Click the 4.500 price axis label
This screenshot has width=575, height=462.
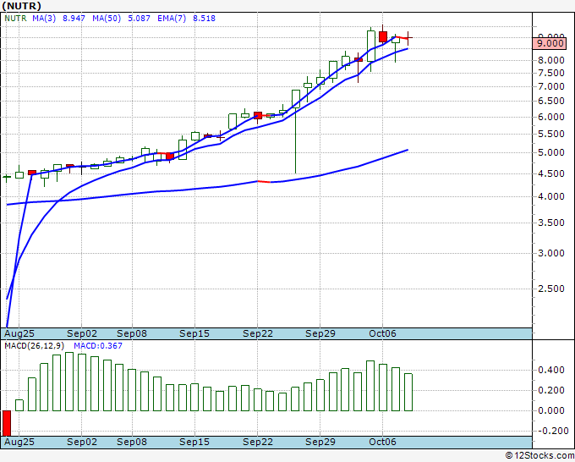(x=550, y=173)
